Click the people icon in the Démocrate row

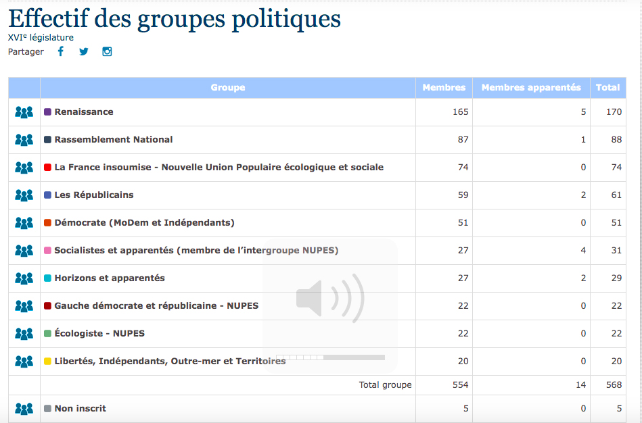24,223
